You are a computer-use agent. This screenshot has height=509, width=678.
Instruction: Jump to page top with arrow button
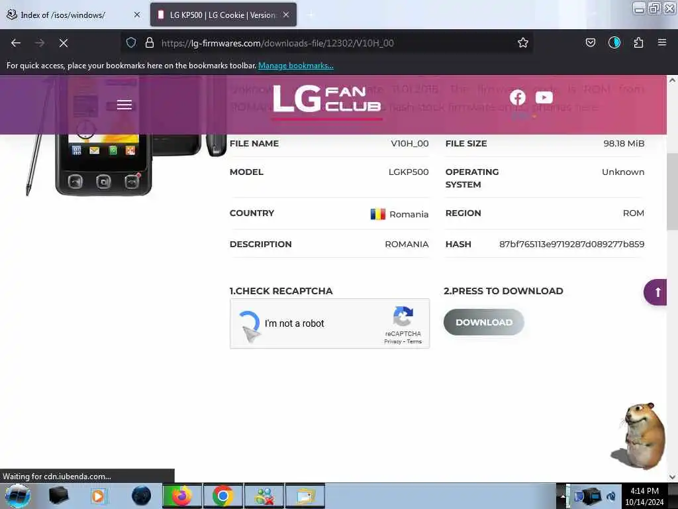tap(656, 292)
